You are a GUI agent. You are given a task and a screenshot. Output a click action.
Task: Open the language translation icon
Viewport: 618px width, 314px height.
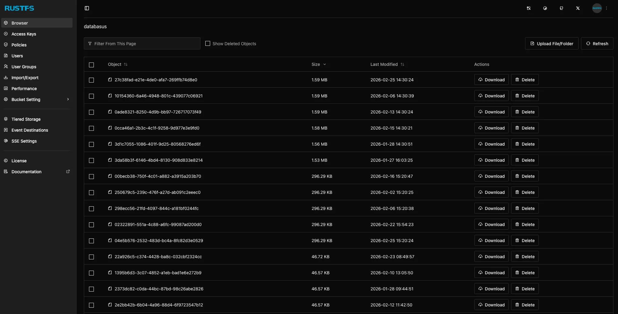(529, 8)
